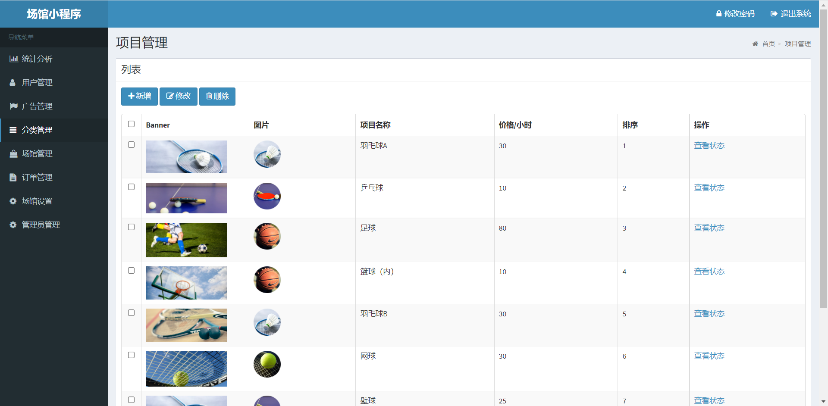828x406 pixels.
Task: Click the gear icon beside 场馆设置
Action: tap(13, 201)
